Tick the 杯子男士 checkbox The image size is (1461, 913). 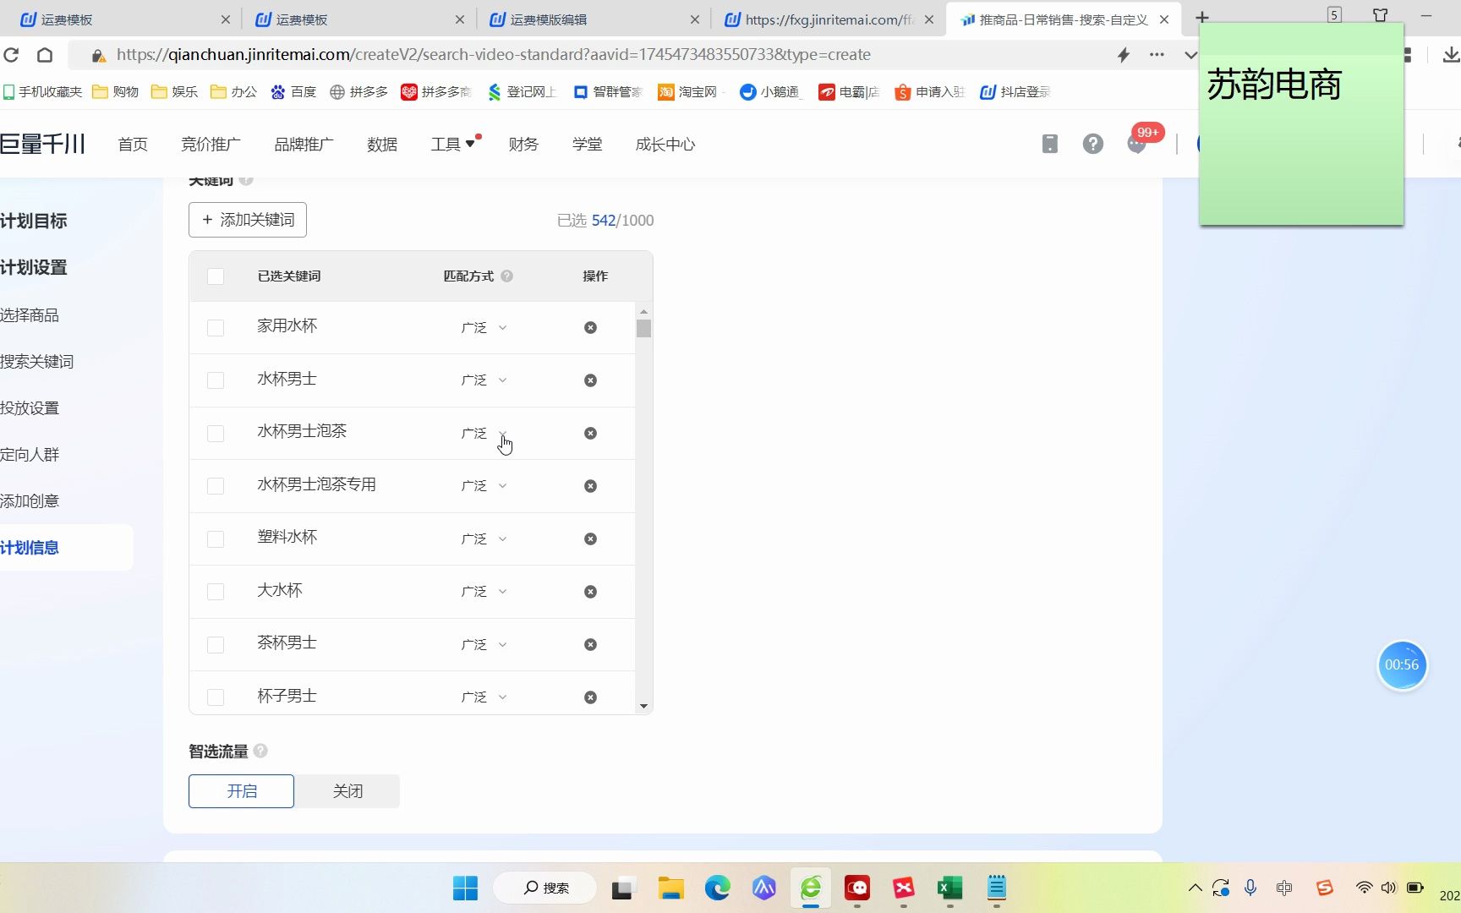click(x=216, y=697)
